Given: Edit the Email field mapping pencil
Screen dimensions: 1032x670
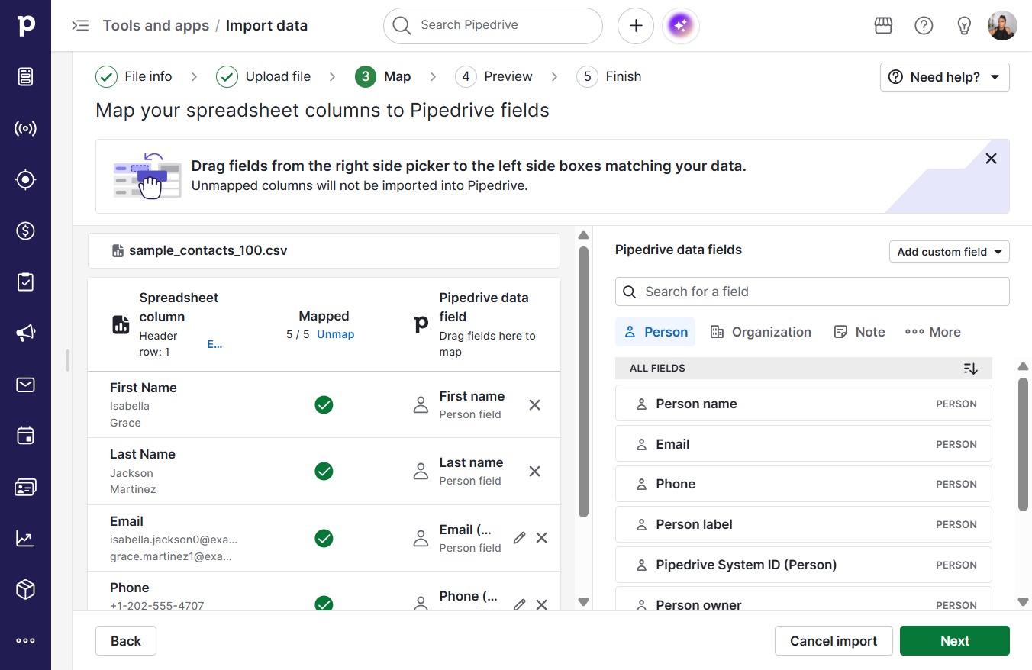Looking at the screenshot, I should [x=520, y=538].
